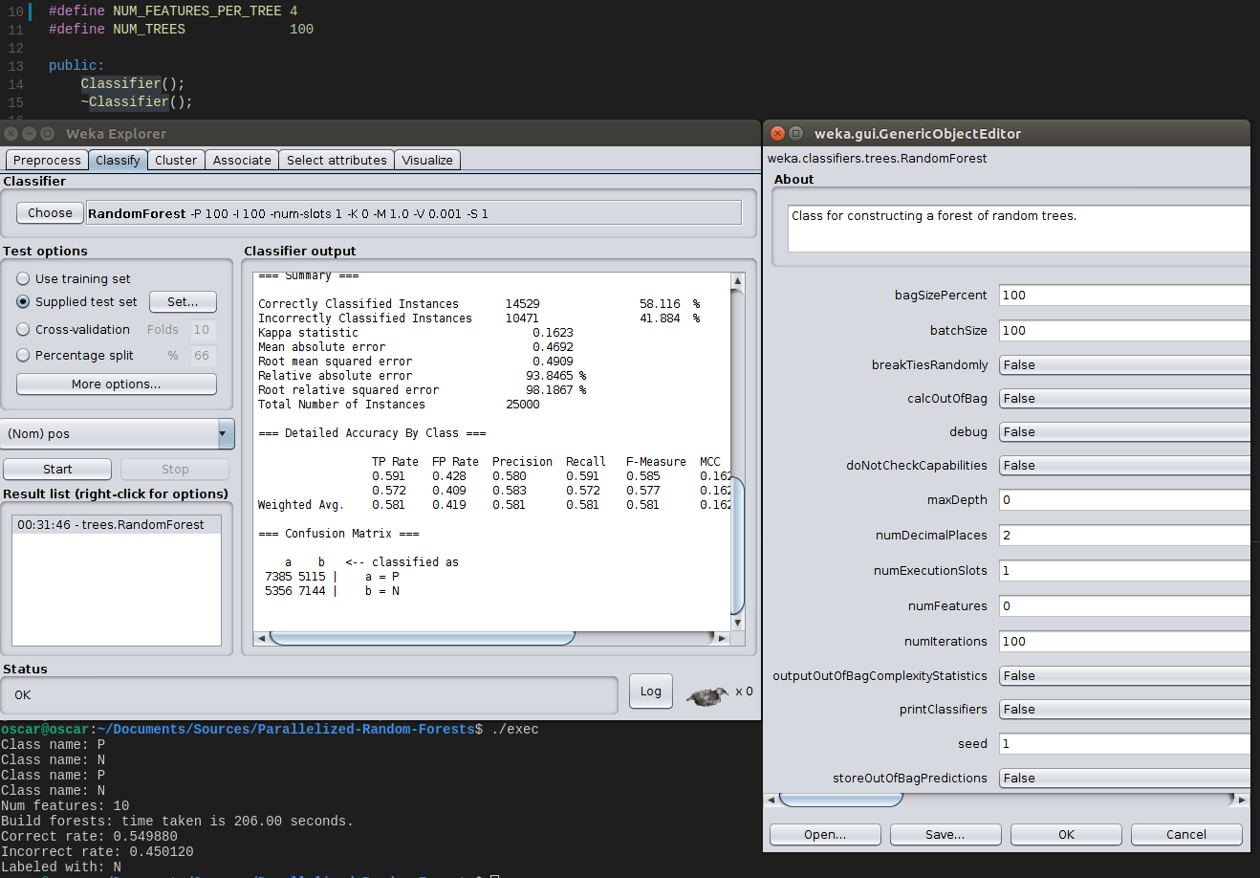Screen dimensions: 1260x878
Task: Select the Use training set option
Action: tap(74, 279)
